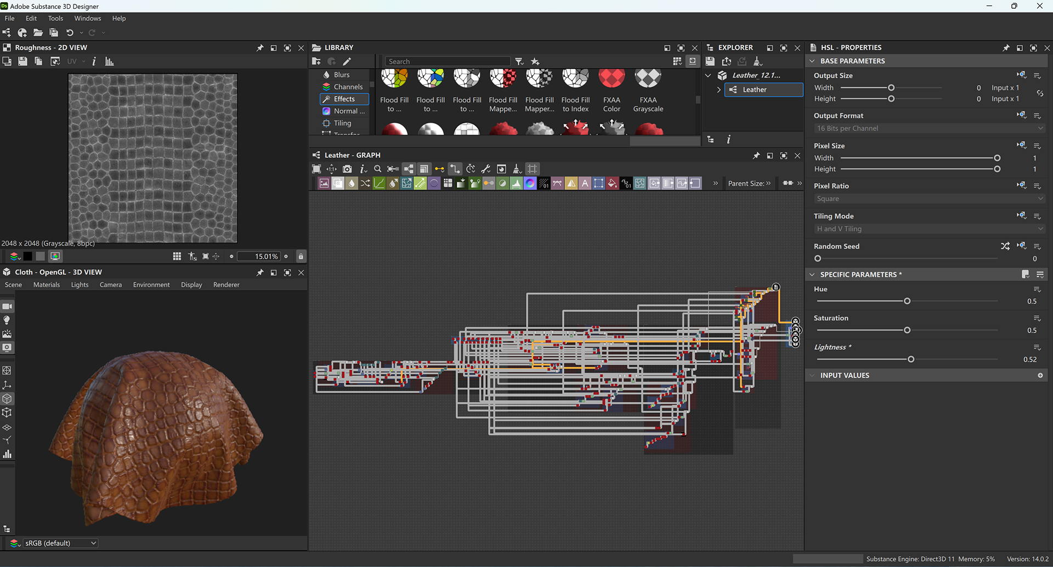Toggle the camera video icon in 3D View
This screenshot has height=567, width=1053.
pyautogui.click(x=7, y=307)
